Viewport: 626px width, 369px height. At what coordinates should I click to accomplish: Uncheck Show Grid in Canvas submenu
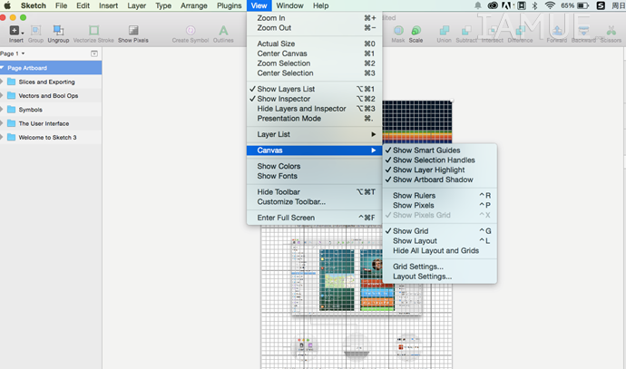pyautogui.click(x=439, y=231)
